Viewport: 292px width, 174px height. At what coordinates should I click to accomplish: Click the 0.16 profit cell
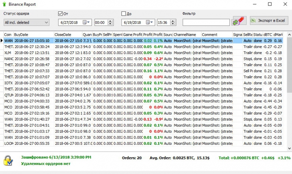147,71
